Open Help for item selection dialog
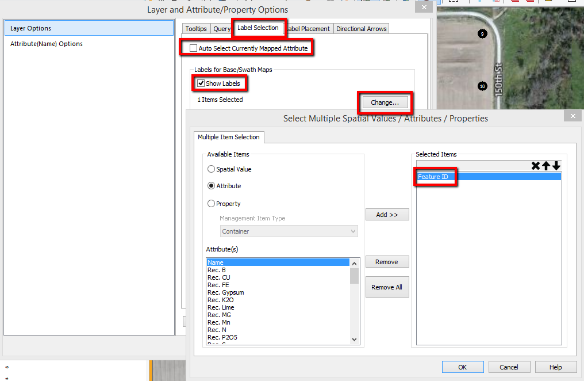 556,367
